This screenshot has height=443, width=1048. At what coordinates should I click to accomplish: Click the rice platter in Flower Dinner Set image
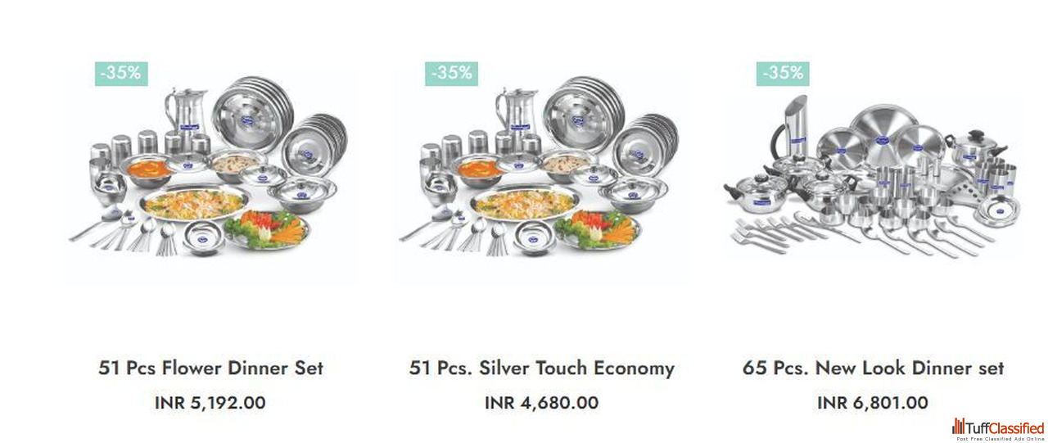195,201
